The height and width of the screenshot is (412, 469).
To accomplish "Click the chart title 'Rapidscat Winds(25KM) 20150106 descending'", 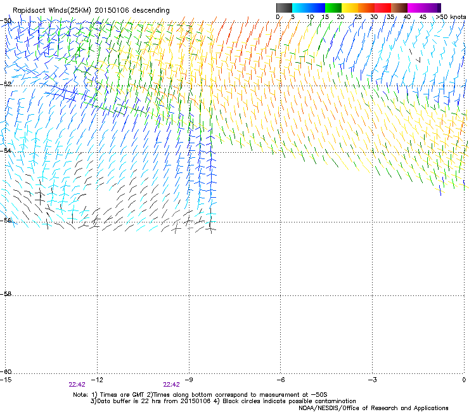I will (91, 11).
